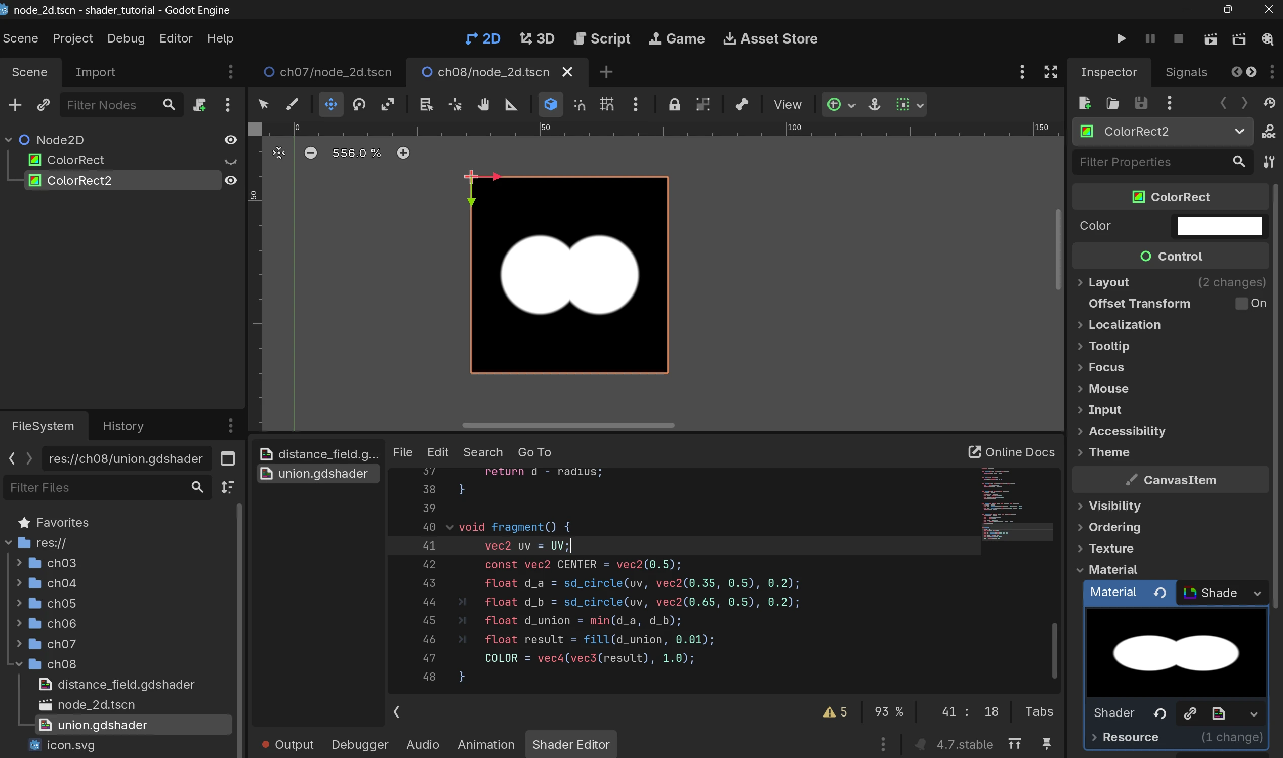Open the Inspector object history icon
Image resolution: width=1283 pixels, height=758 pixels.
(1270, 103)
